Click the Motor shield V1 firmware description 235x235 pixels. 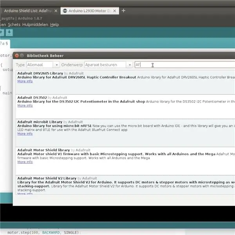[116, 154]
